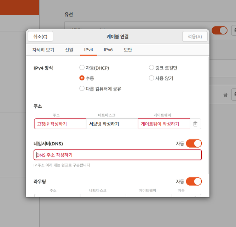The height and width of the screenshot is (227, 236).
Task: Switch to 신원 tab
Action: [x=69, y=50]
